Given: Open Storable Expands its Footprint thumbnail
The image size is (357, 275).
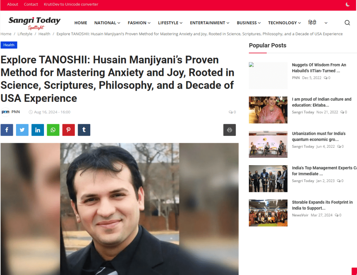Looking at the screenshot, I should click(x=268, y=213).
